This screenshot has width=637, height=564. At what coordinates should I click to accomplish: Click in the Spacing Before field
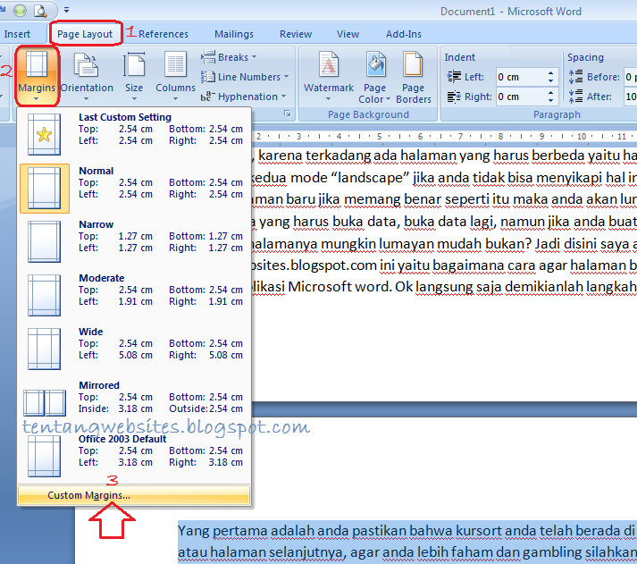pyautogui.click(x=630, y=77)
